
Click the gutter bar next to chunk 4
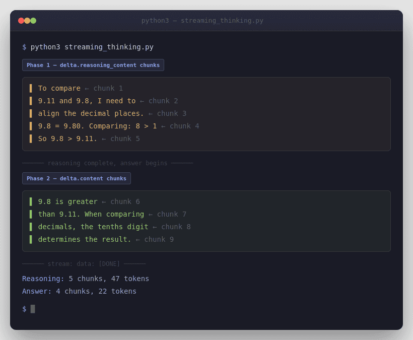point(31,126)
